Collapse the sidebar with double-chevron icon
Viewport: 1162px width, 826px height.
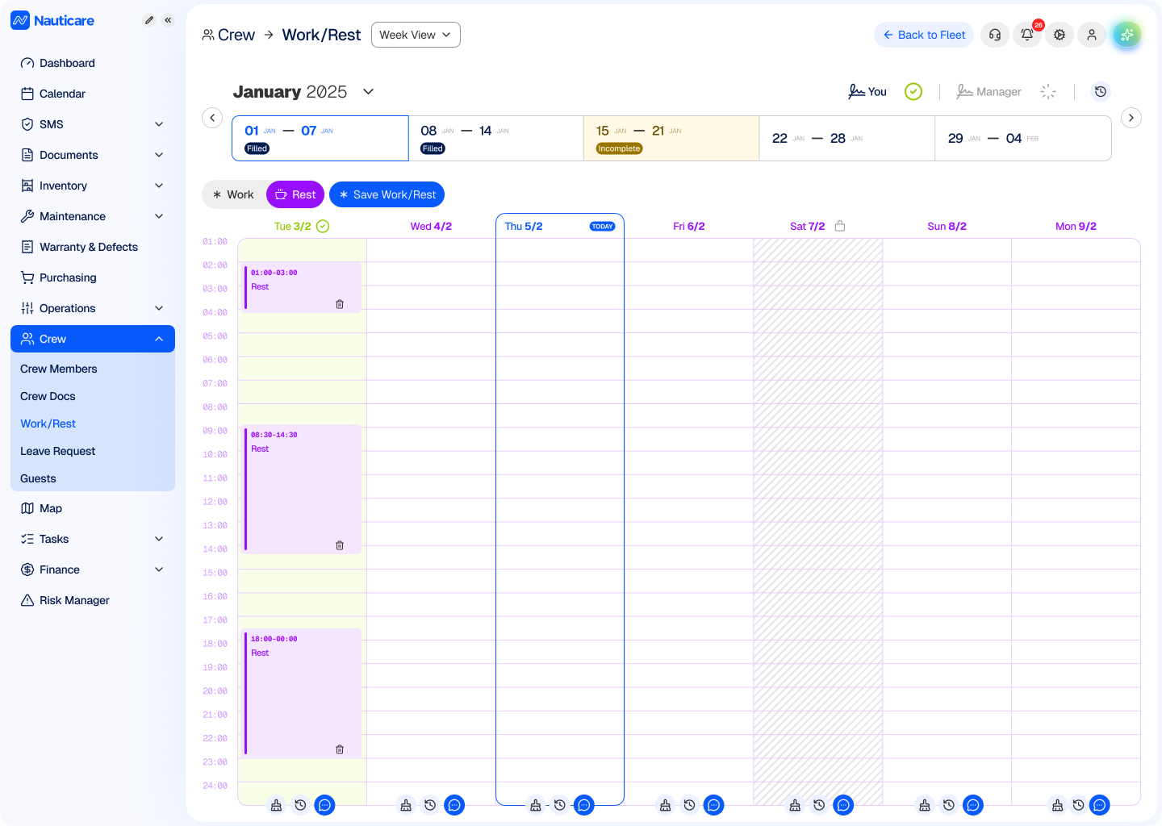(x=168, y=20)
